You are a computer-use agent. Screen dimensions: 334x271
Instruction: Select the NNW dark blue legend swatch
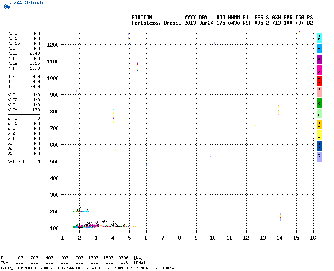tap(319, 146)
